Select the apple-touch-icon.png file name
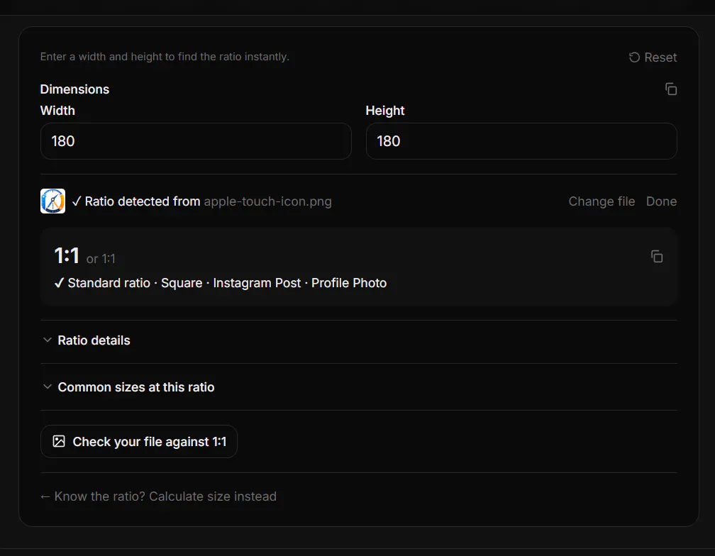Viewport: 715px width, 556px height. point(267,201)
